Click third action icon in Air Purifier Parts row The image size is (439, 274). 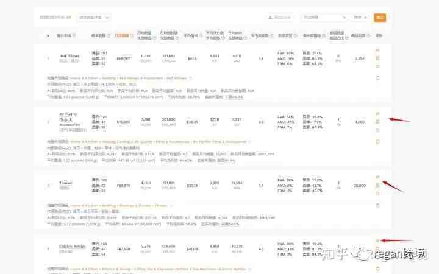coord(377,130)
